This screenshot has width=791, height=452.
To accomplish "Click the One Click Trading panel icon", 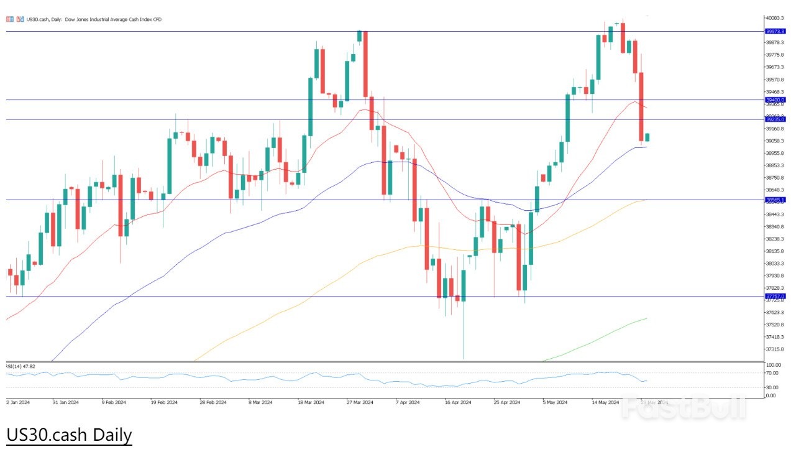I will tap(9, 20).
